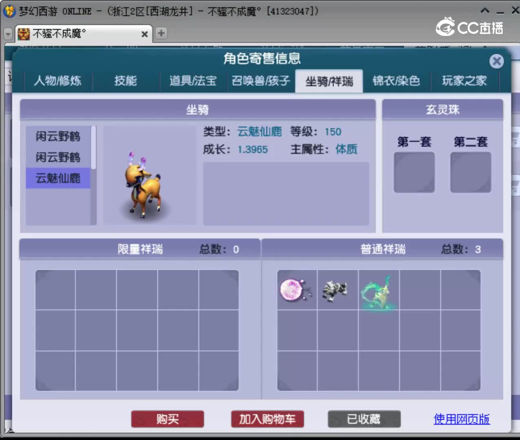Open the 使用网页版 link
Image resolution: width=520 pixels, height=440 pixels.
pyautogui.click(x=462, y=419)
